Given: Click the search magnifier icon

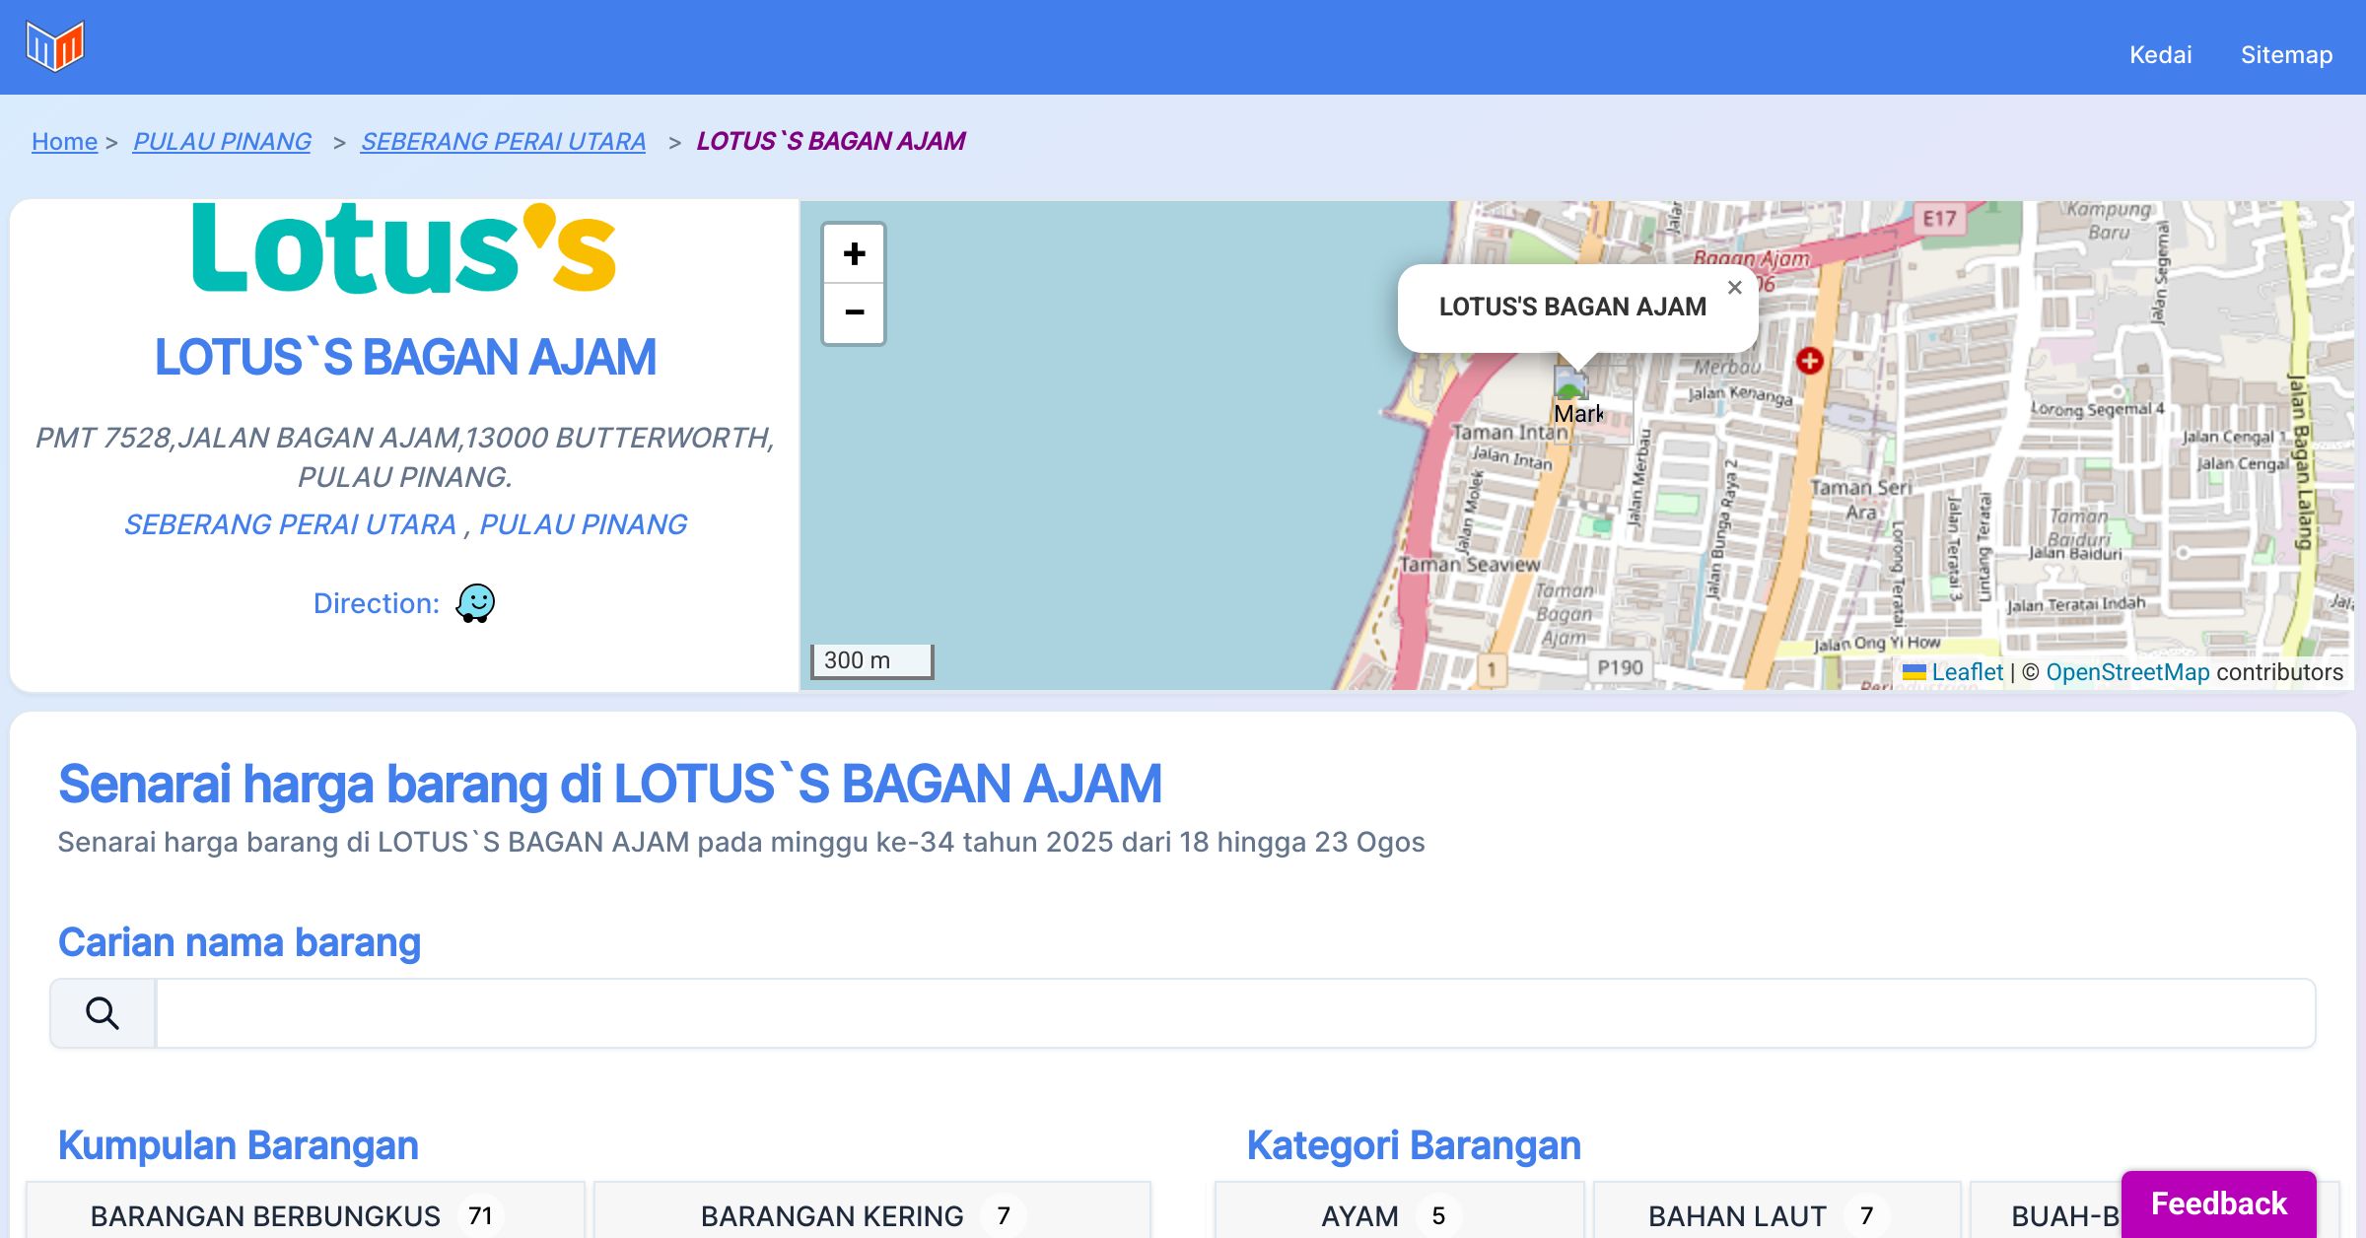Looking at the screenshot, I should coord(103,1013).
